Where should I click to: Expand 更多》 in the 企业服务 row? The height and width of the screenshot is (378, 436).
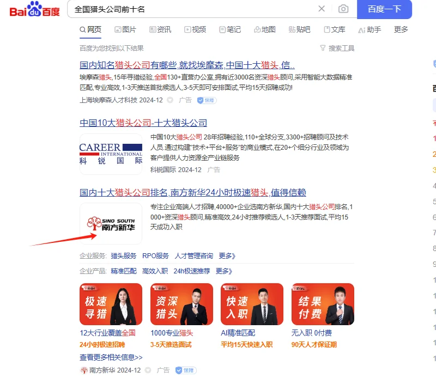[226, 255]
